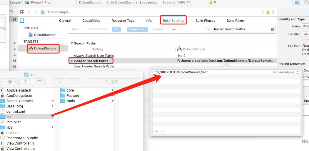Viewport: 309px width, 151px height.
Task: Open the non-recursive dropdown in popup
Action: coord(286,72)
